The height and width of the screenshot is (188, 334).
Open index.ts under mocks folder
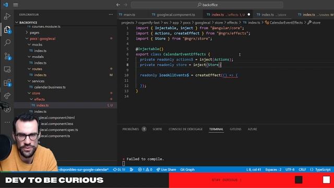[40, 51]
